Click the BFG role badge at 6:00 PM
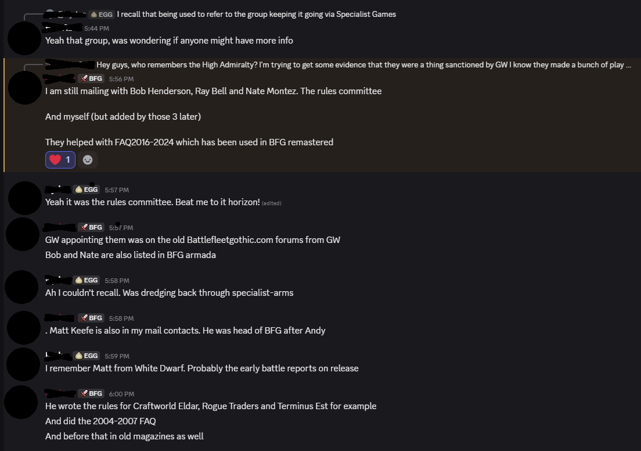The width and height of the screenshot is (641, 451). coord(91,393)
